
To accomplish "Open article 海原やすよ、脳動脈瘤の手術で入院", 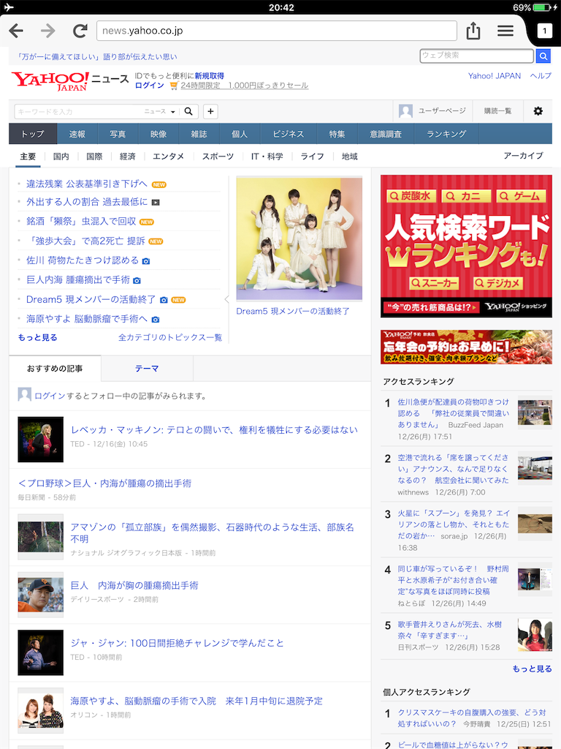I will point(196,701).
